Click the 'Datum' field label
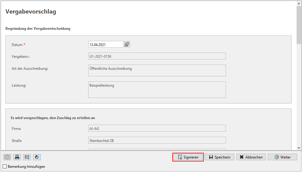The image size is (302, 172). pos(17,45)
